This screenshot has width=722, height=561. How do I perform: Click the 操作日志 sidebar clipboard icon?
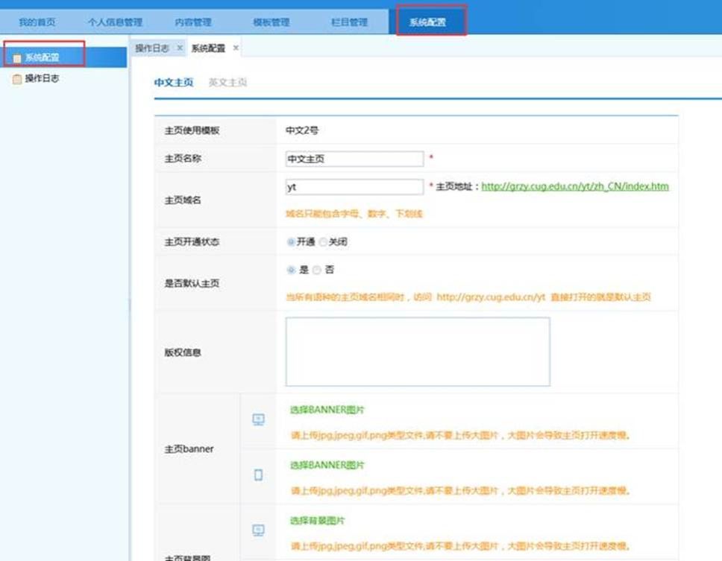(x=17, y=78)
